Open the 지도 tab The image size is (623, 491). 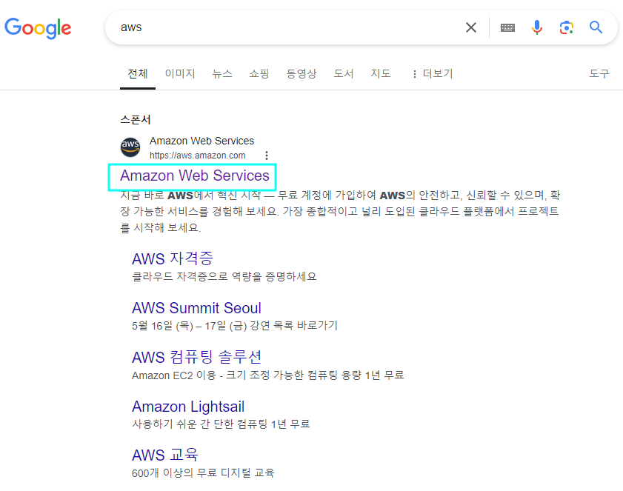(x=381, y=73)
